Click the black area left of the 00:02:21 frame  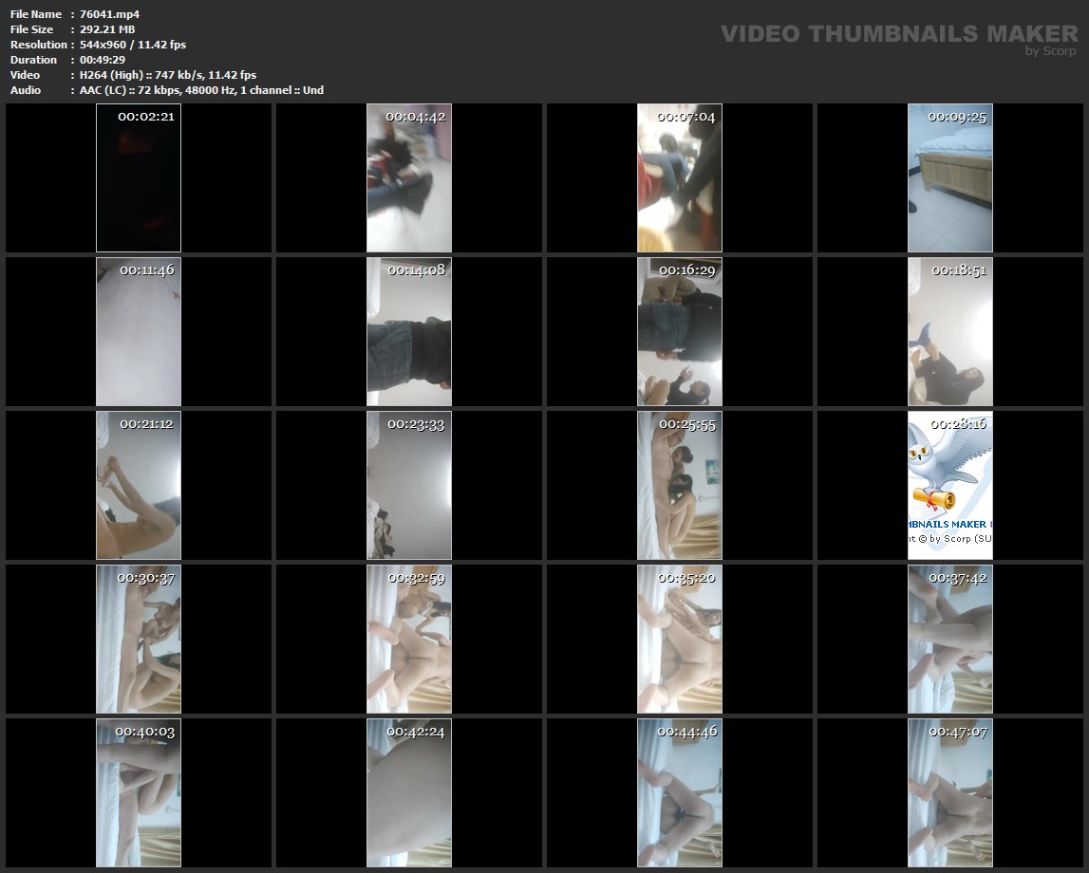pyautogui.click(x=51, y=178)
